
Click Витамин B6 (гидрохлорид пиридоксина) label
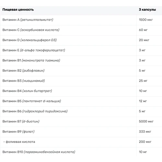point(35,111)
